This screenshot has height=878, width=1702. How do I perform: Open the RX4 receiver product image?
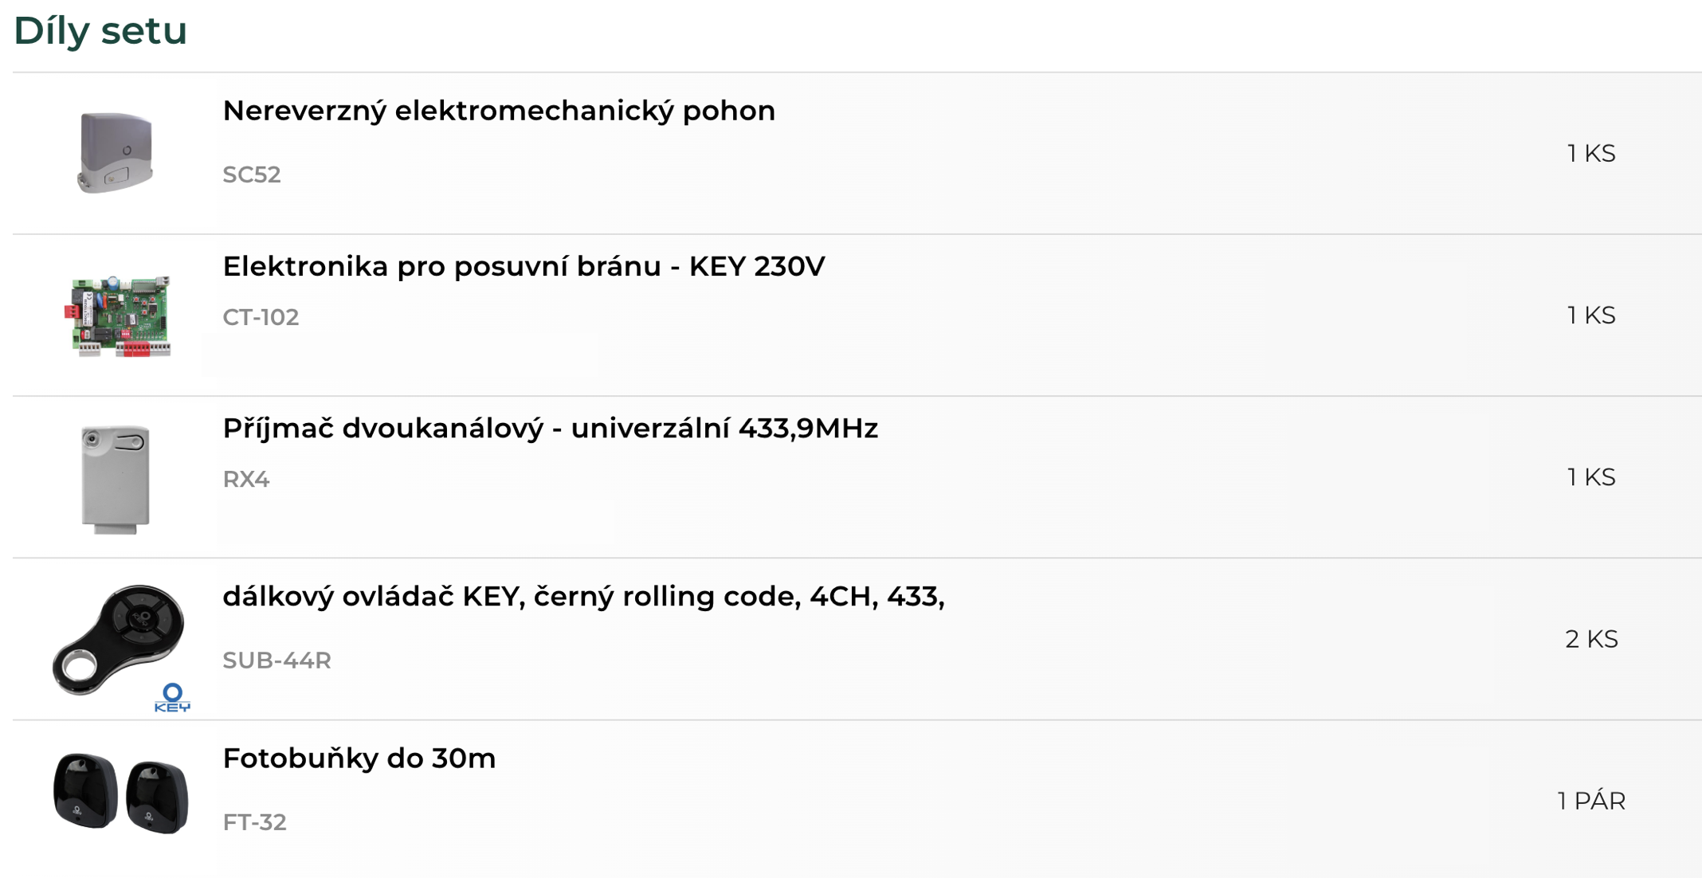pos(116,479)
